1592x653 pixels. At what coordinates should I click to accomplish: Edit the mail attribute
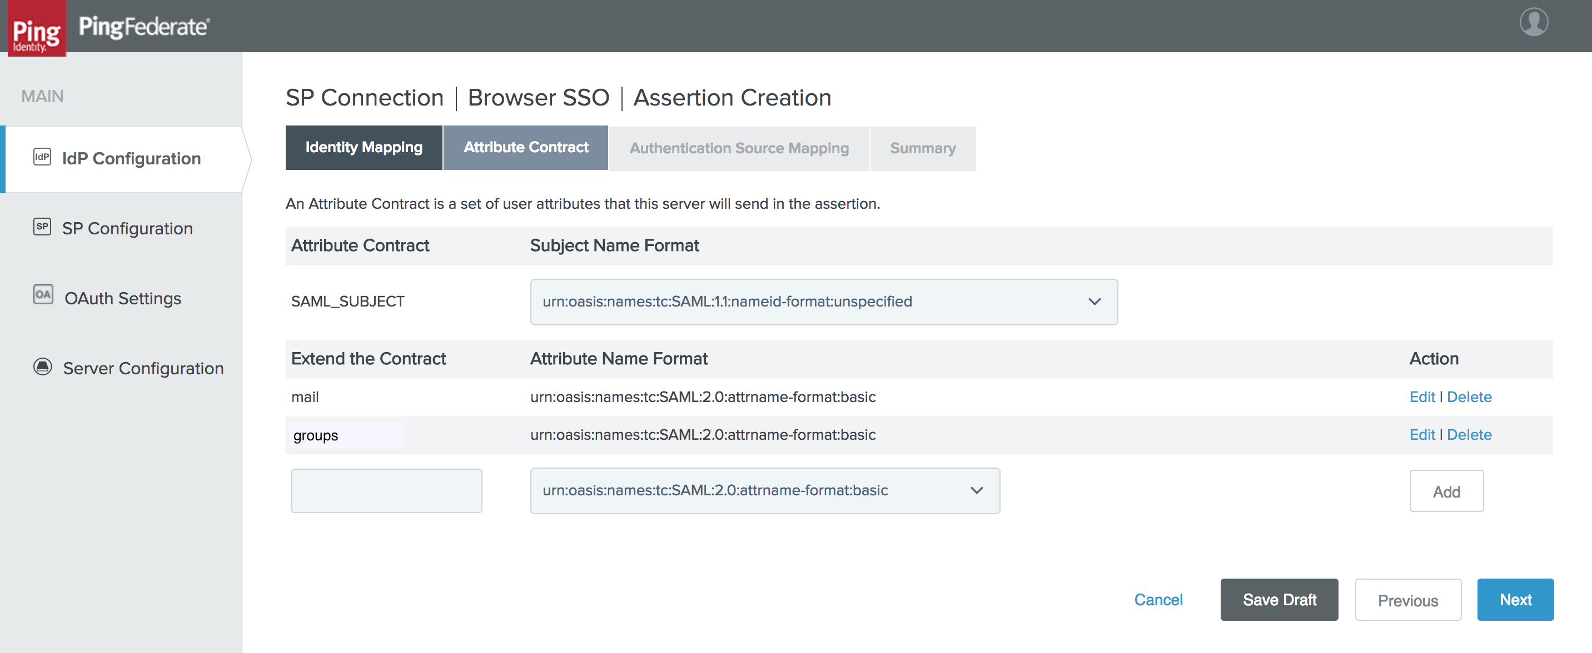pos(1421,397)
